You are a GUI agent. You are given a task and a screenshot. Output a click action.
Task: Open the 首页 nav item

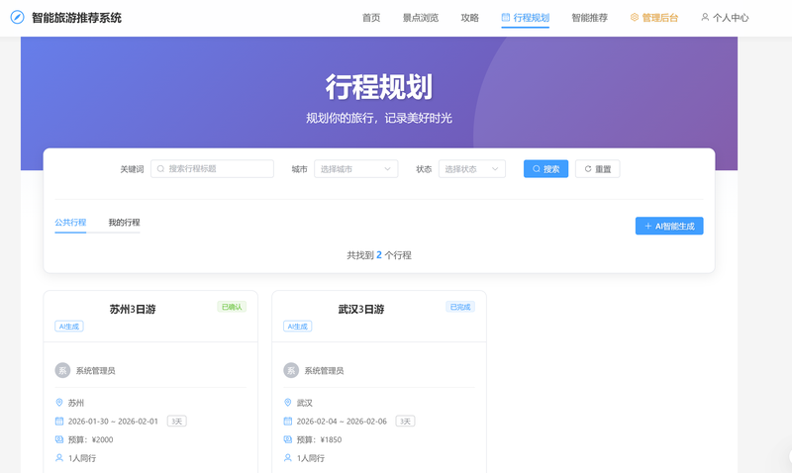(x=371, y=18)
